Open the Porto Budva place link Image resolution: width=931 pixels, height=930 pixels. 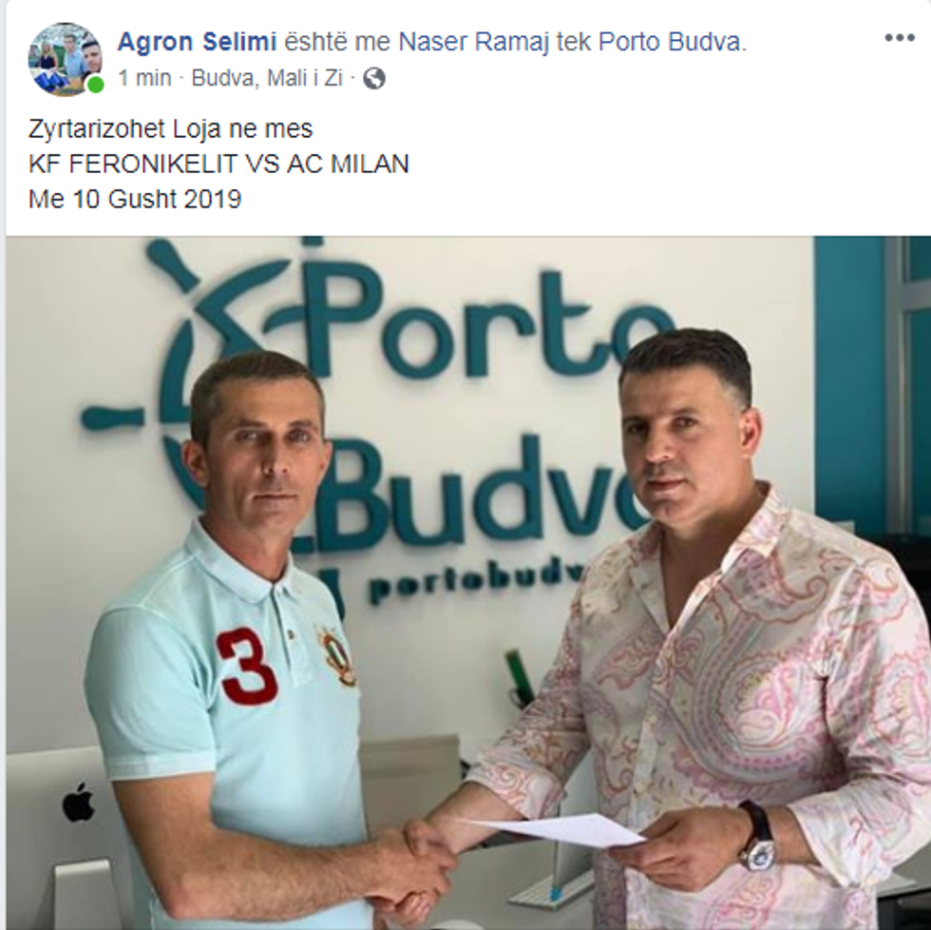(x=671, y=42)
